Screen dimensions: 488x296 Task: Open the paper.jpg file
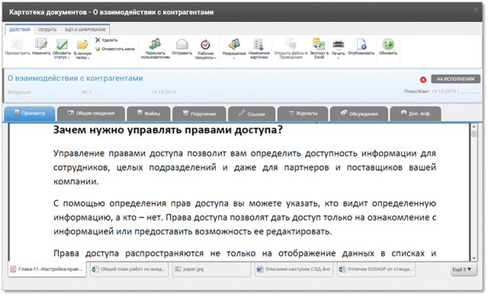coord(212,269)
